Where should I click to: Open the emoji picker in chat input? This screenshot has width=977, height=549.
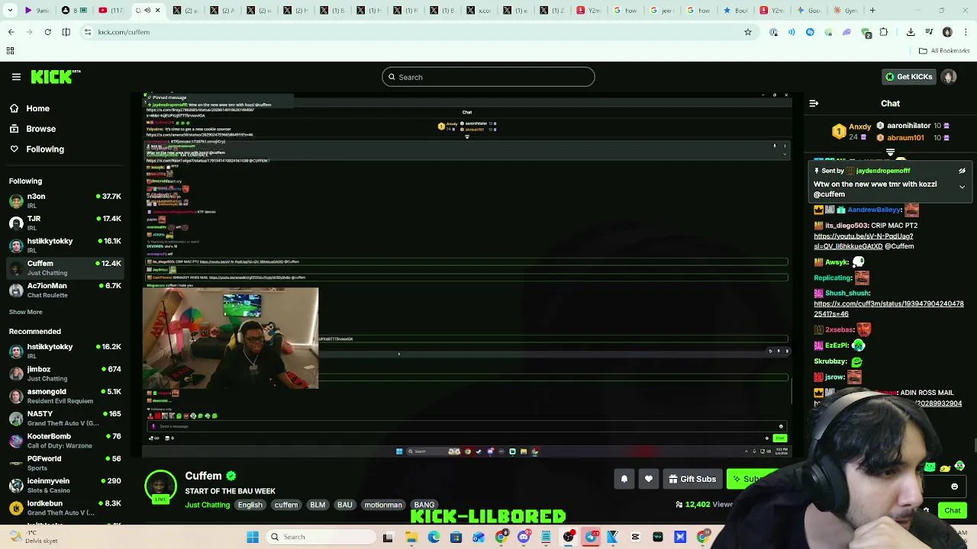[954, 486]
